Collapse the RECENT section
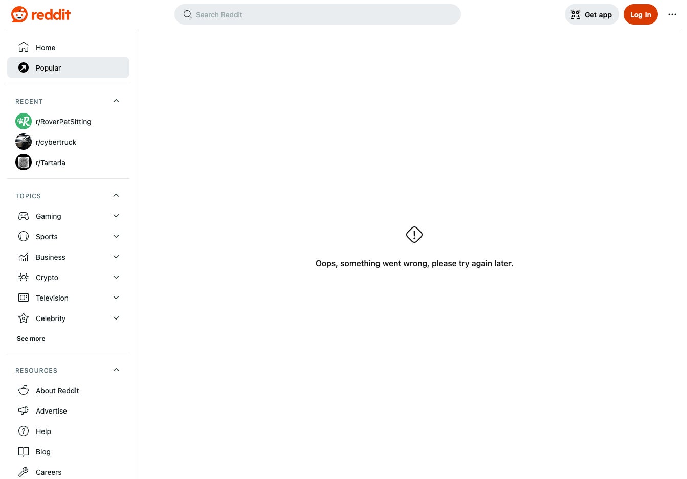The width and height of the screenshot is (687, 479). (116, 101)
